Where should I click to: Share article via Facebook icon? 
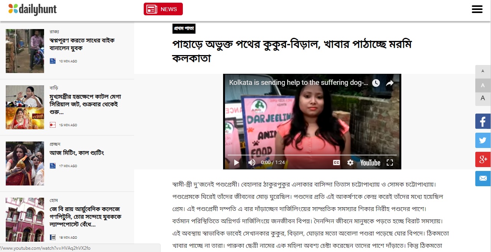coord(483,121)
